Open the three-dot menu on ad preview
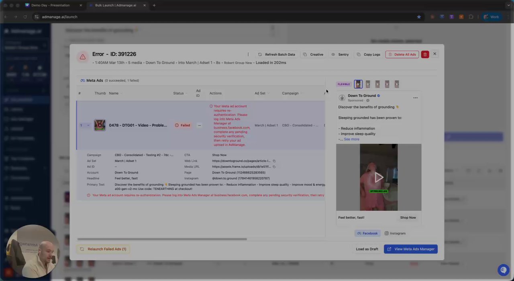514x281 pixels. 415,98
